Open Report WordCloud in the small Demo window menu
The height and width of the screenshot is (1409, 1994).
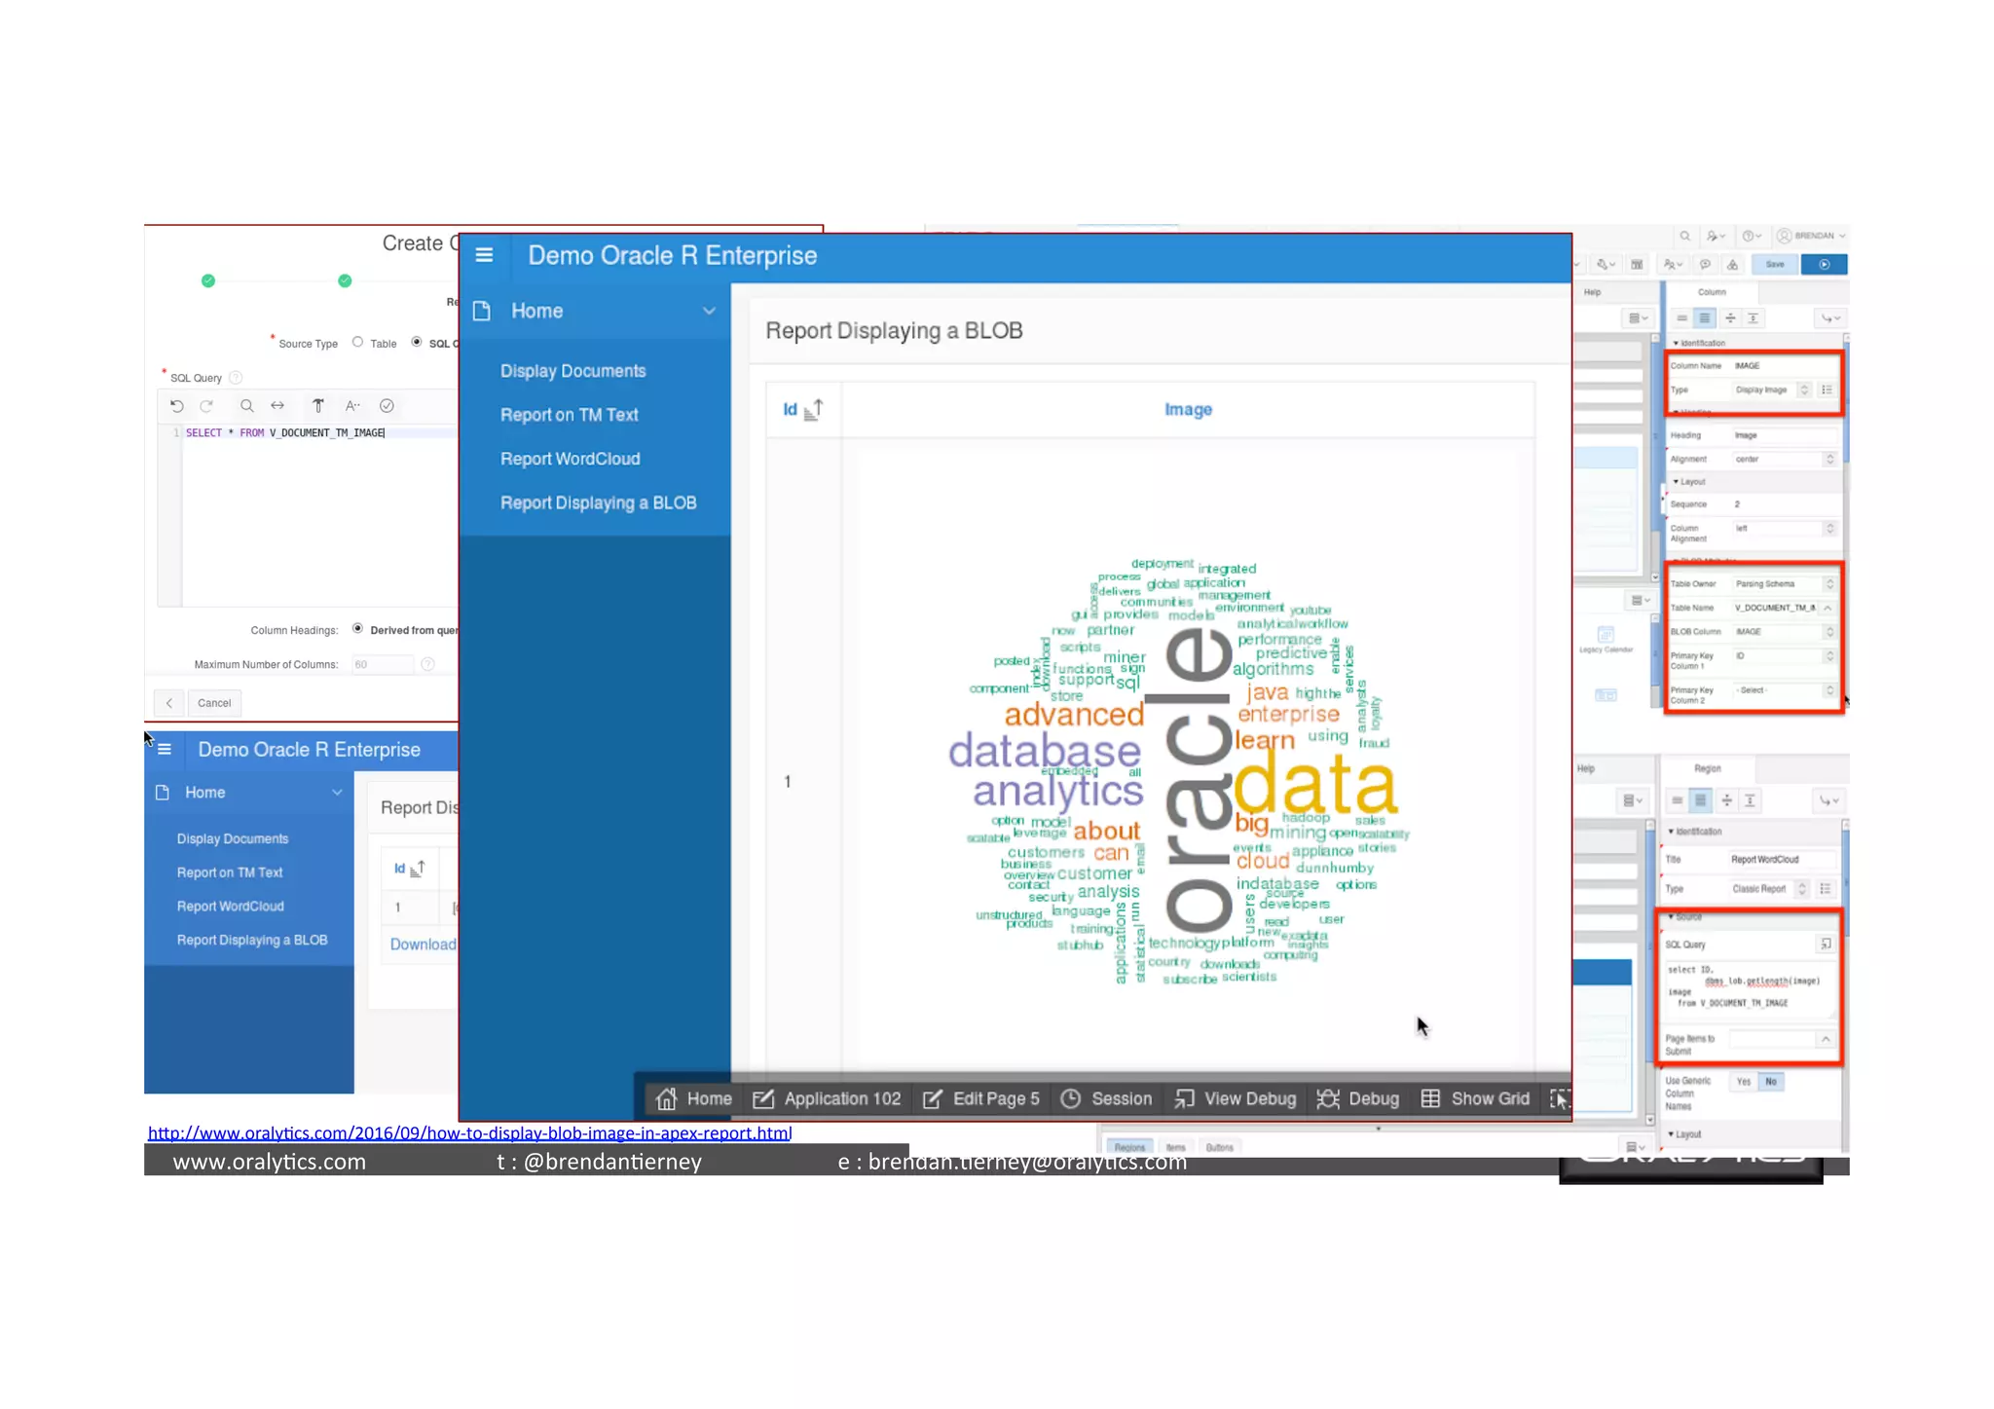point(231,906)
